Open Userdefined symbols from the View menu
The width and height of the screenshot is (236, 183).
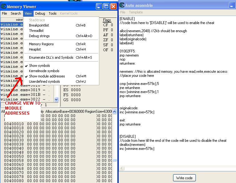coord(61,82)
